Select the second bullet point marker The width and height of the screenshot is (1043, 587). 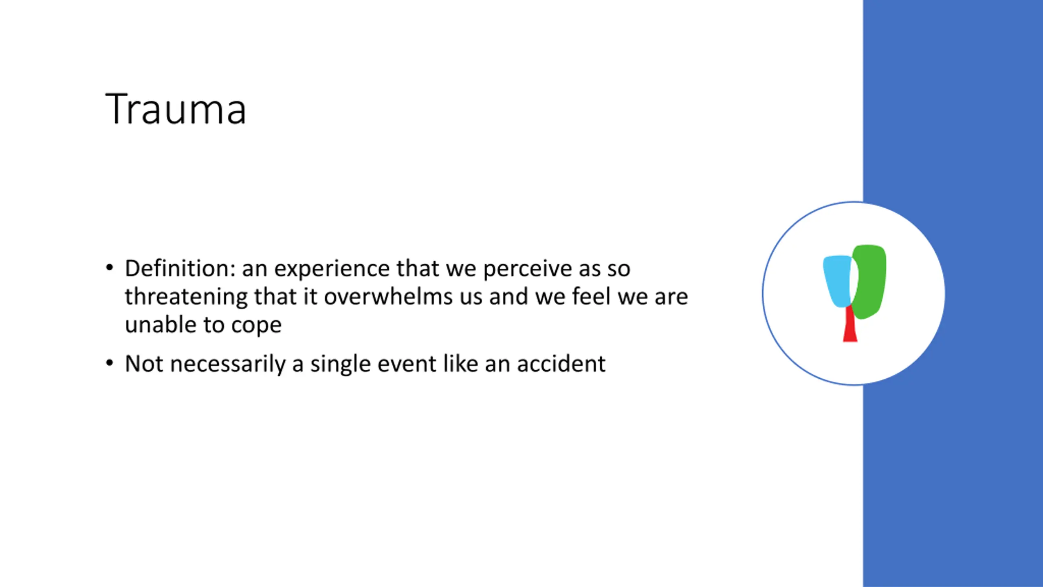point(109,363)
